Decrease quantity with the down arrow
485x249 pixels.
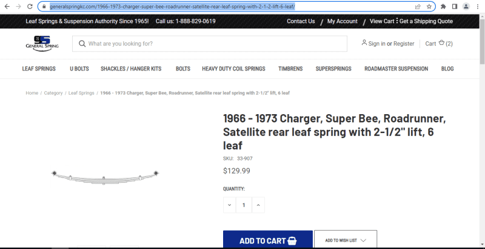[230, 205]
